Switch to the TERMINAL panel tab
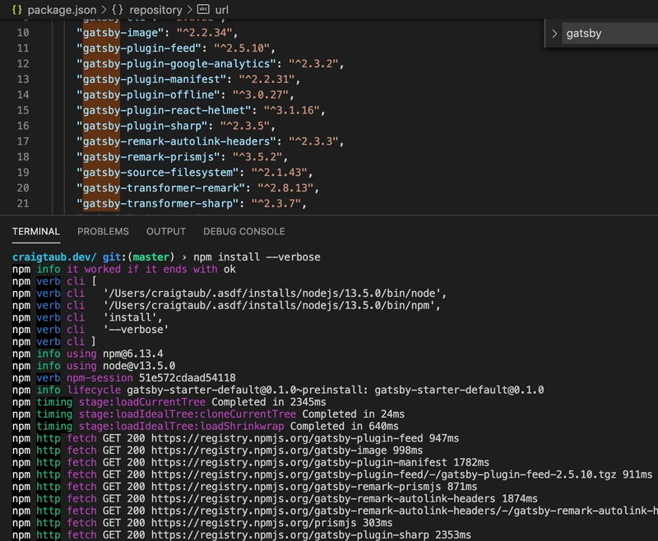 point(36,232)
